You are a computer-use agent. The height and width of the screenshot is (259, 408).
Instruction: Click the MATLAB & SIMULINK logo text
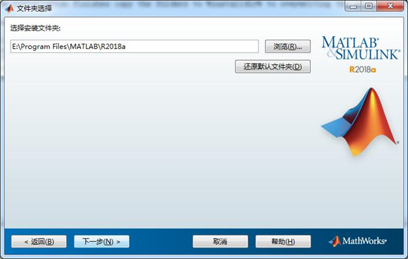point(361,48)
